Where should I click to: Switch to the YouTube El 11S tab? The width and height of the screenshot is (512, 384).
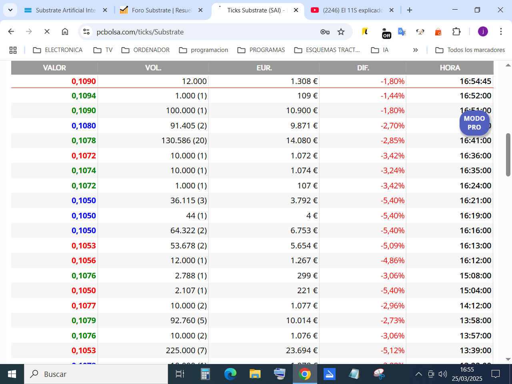(352, 10)
